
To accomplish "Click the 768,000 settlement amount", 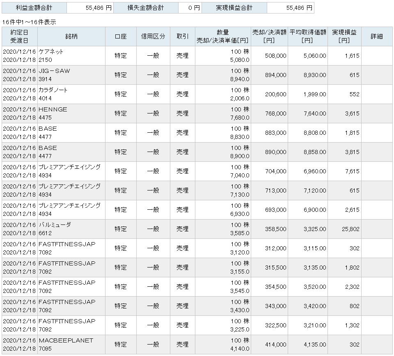I will pyautogui.click(x=276, y=113).
